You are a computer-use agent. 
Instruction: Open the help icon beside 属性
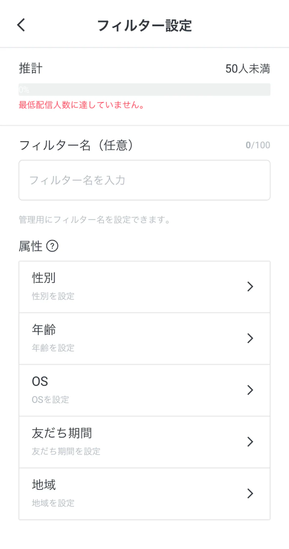pyautogui.click(x=52, y=246)
